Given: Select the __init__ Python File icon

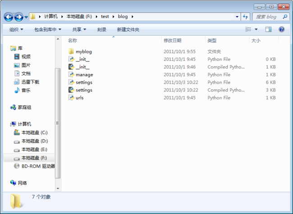Looking at the screenshot, I should [x=71, y=59].
